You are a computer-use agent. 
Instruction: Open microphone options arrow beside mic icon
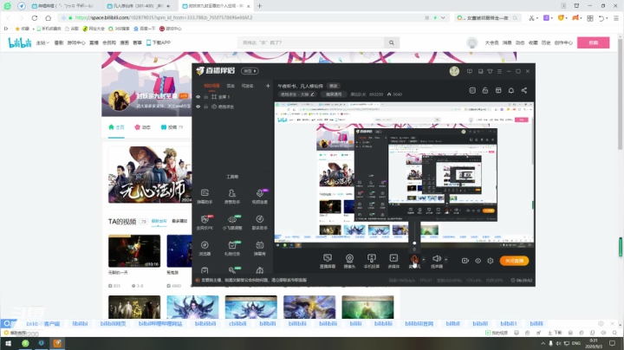coord(424,260)
